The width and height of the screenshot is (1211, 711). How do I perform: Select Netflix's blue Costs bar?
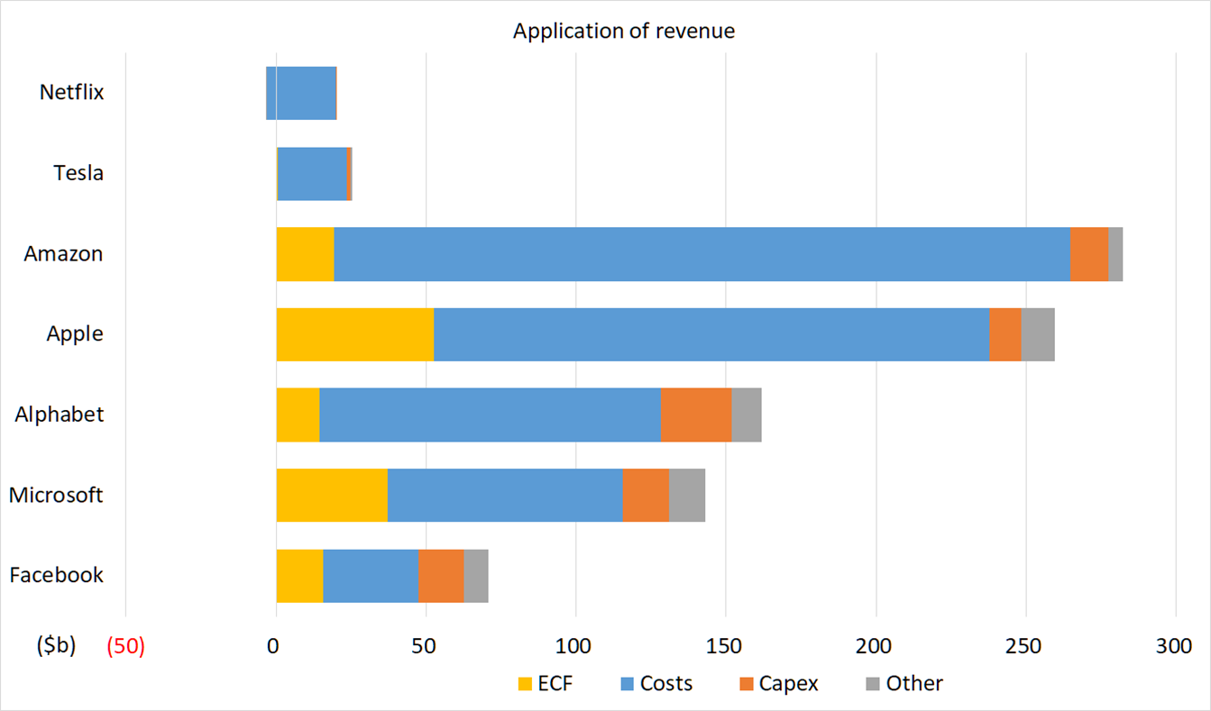pos(301,93)
